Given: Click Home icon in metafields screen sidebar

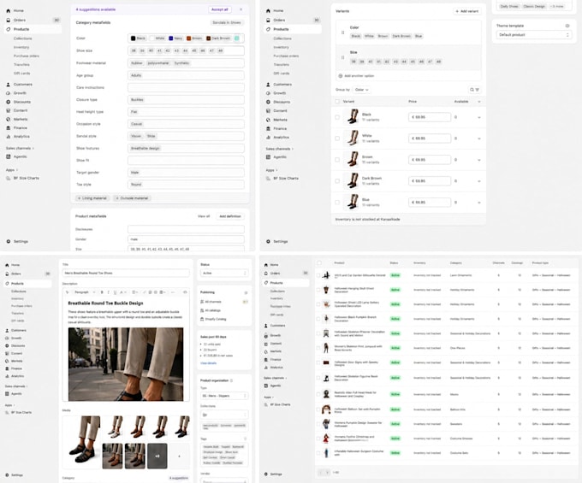Looking at the screenshot, I should coord(9,11).
